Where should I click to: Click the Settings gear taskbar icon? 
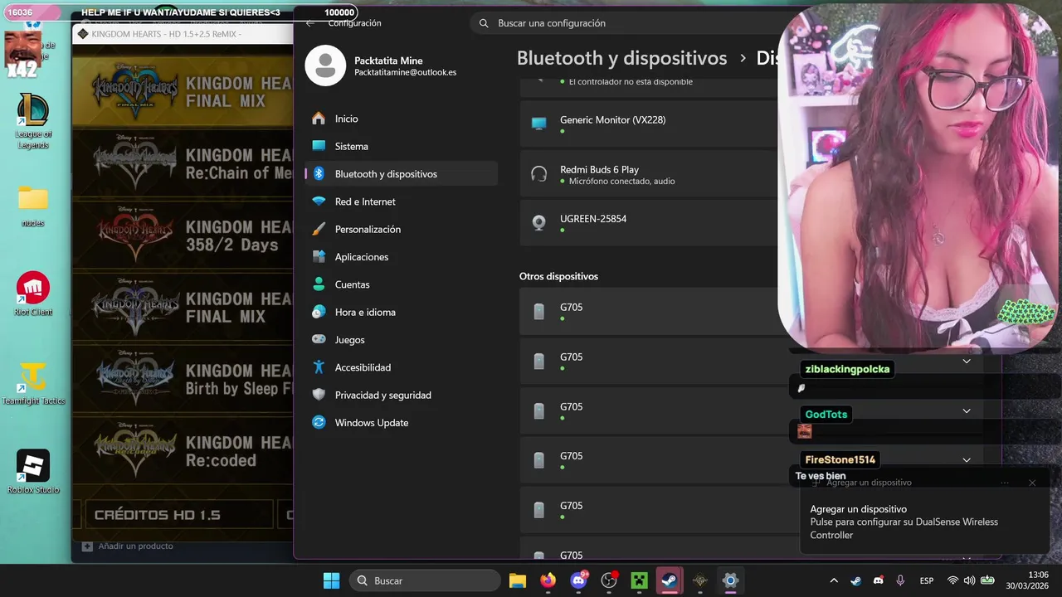(730, 580)
